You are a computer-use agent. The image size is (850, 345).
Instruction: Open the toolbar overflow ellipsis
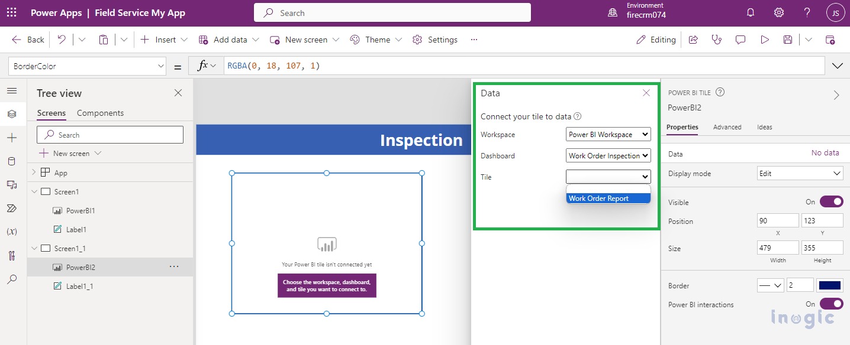pos(474,40)
